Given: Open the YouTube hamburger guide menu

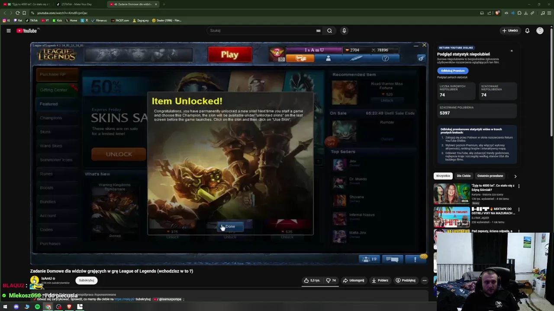Looking at the screenshot, I should pos(8,31).
